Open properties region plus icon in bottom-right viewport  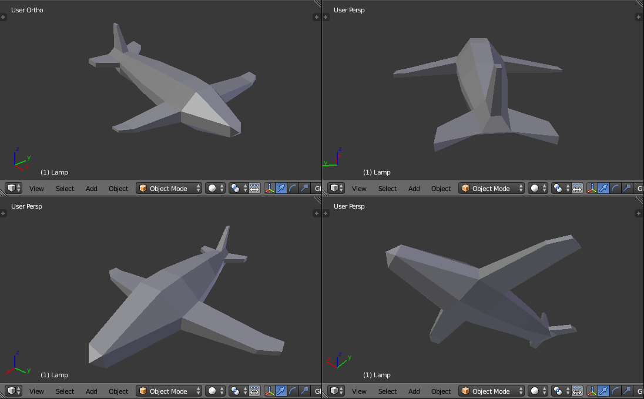click(x=638, y=213)
